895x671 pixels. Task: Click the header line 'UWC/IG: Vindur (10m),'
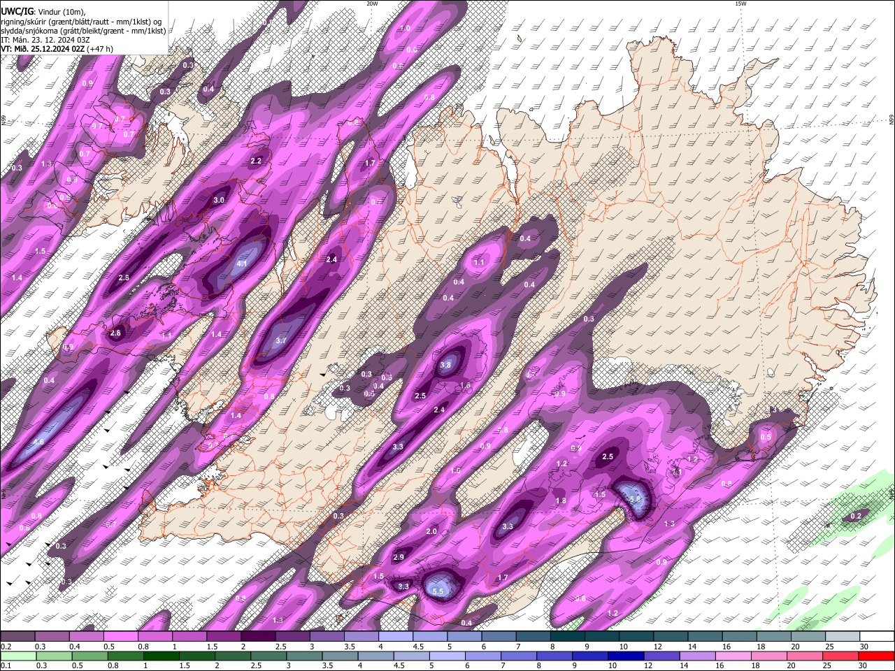[x=43, y=12]
